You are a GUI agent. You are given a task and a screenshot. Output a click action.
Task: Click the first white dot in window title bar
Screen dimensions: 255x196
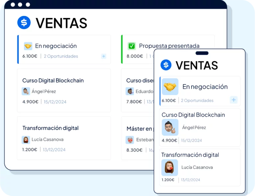pos(13,5)
